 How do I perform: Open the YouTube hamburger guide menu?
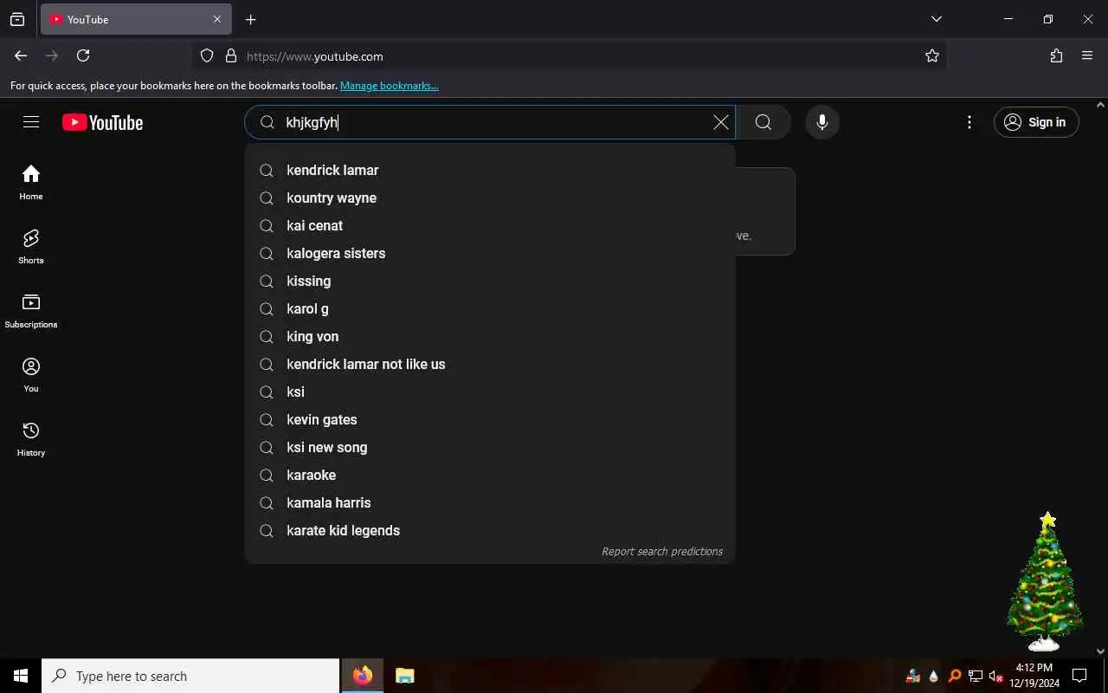point(31,122)
